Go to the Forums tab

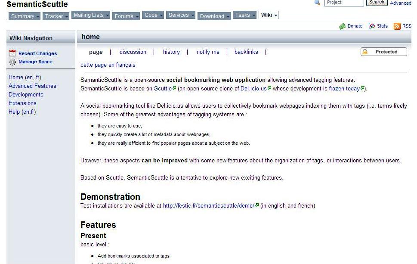point(126,16)
